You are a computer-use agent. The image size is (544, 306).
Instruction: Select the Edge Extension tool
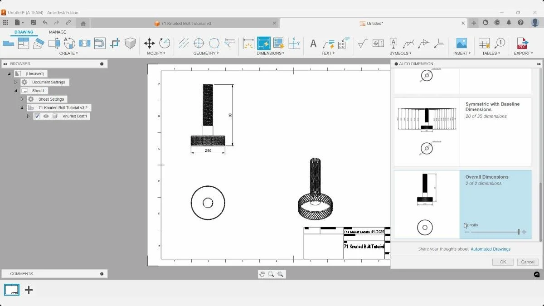click(x=230, y=44)
